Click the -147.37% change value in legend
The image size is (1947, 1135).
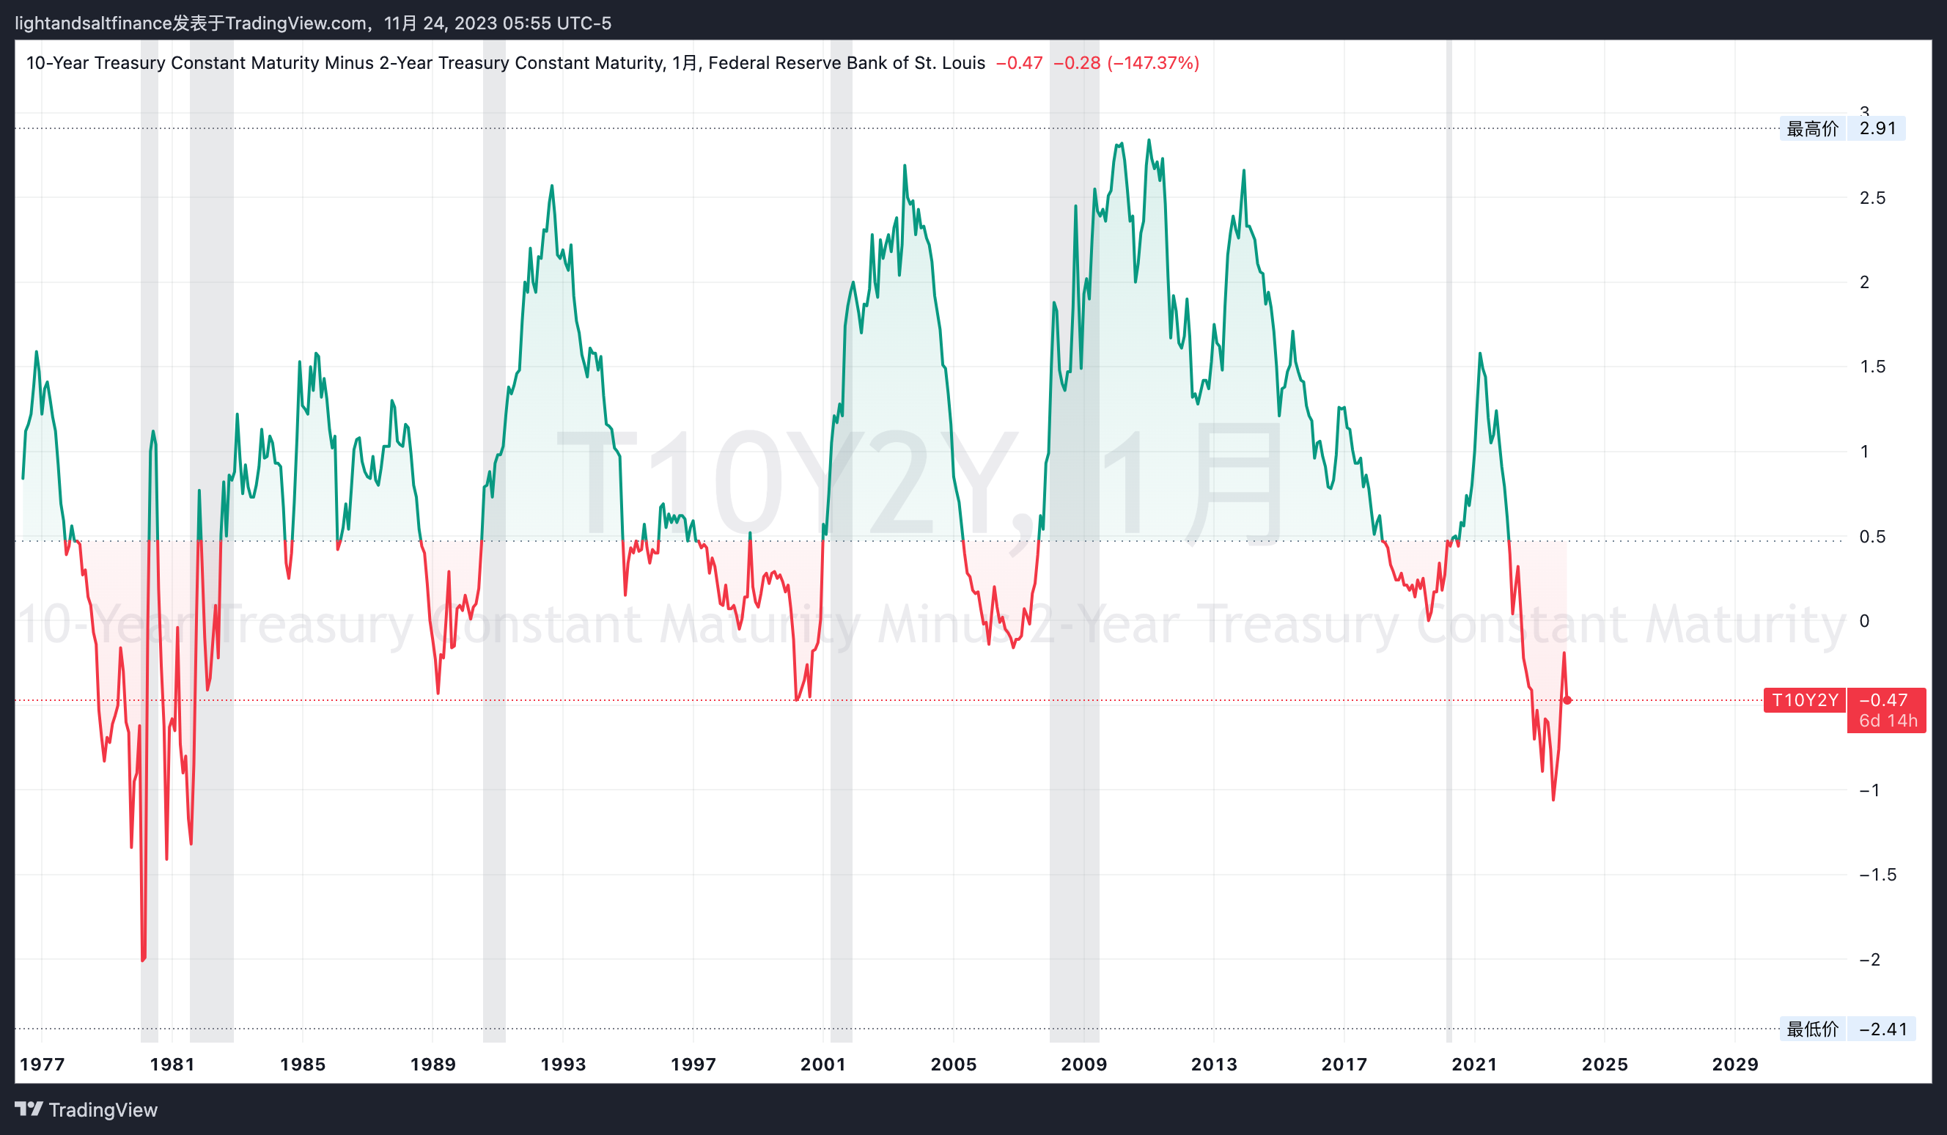(x=1153, y=62)
